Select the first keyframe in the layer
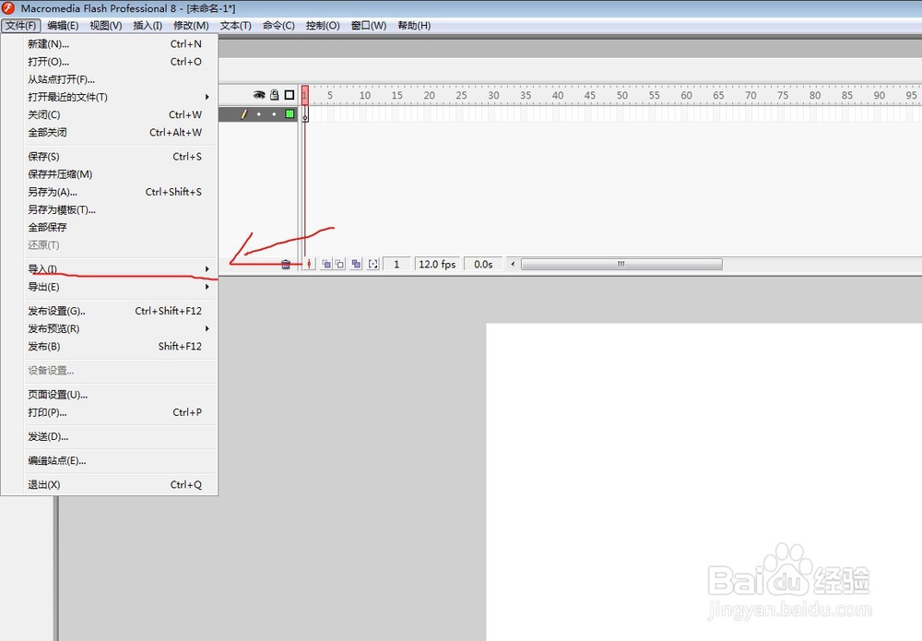 pyautogui.click(x=305, y=114)
